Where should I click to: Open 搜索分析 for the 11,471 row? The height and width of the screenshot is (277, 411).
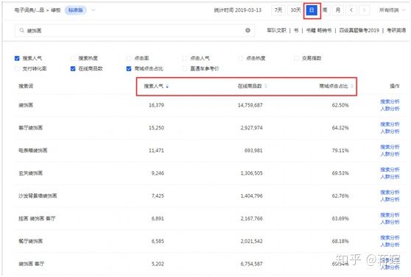pos(390,147)
